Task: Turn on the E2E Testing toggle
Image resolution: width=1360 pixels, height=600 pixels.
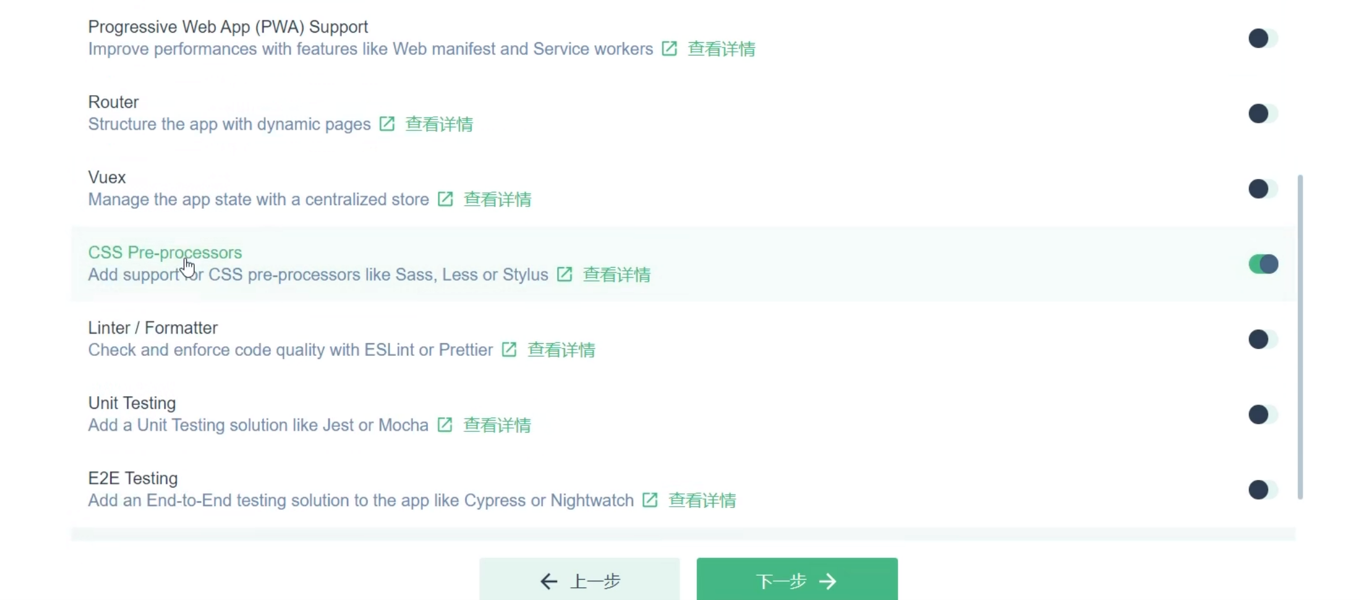Action: coord(1263,490)
